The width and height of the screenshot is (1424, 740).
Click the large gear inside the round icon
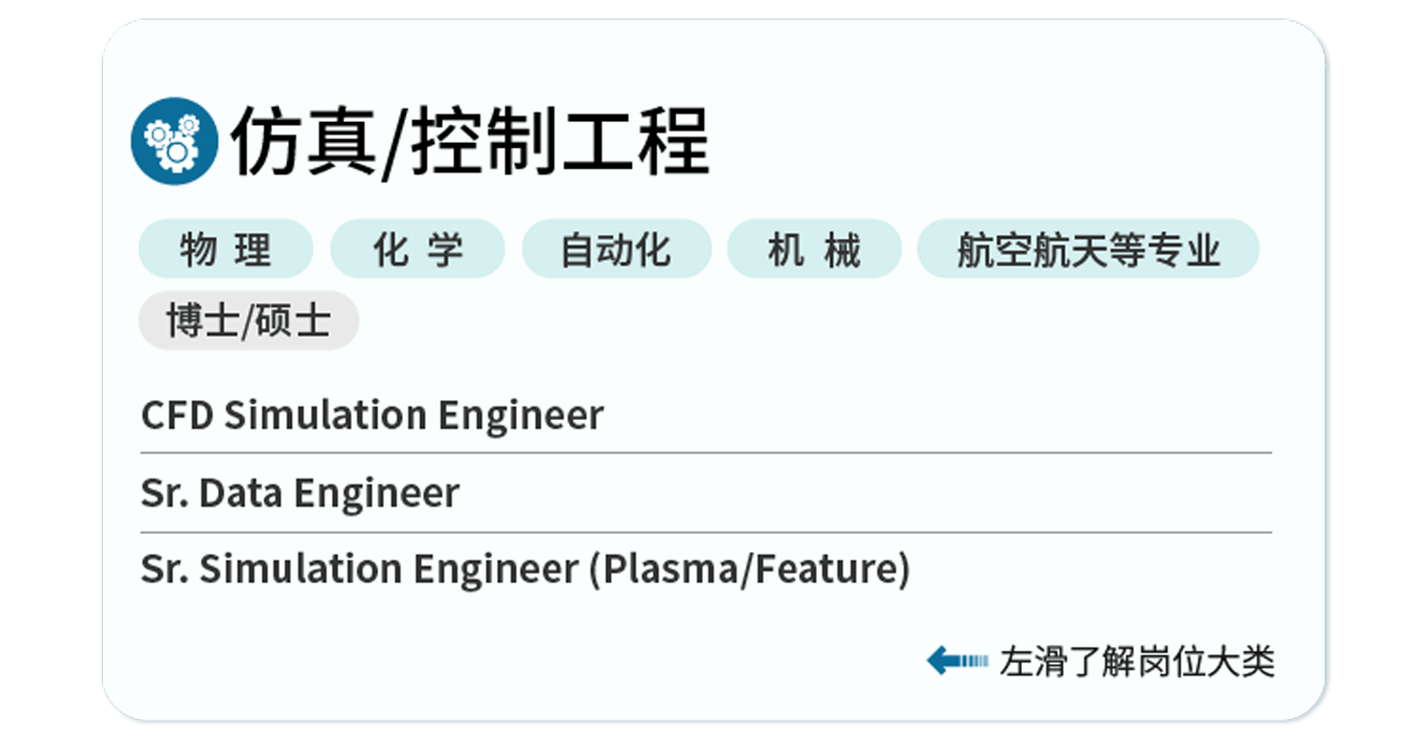click(178, 153)
